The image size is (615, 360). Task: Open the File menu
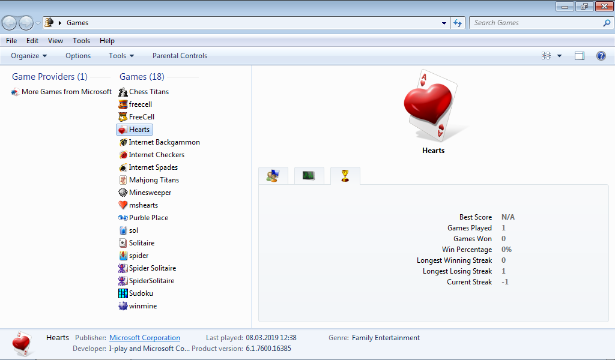click(11, 41)
